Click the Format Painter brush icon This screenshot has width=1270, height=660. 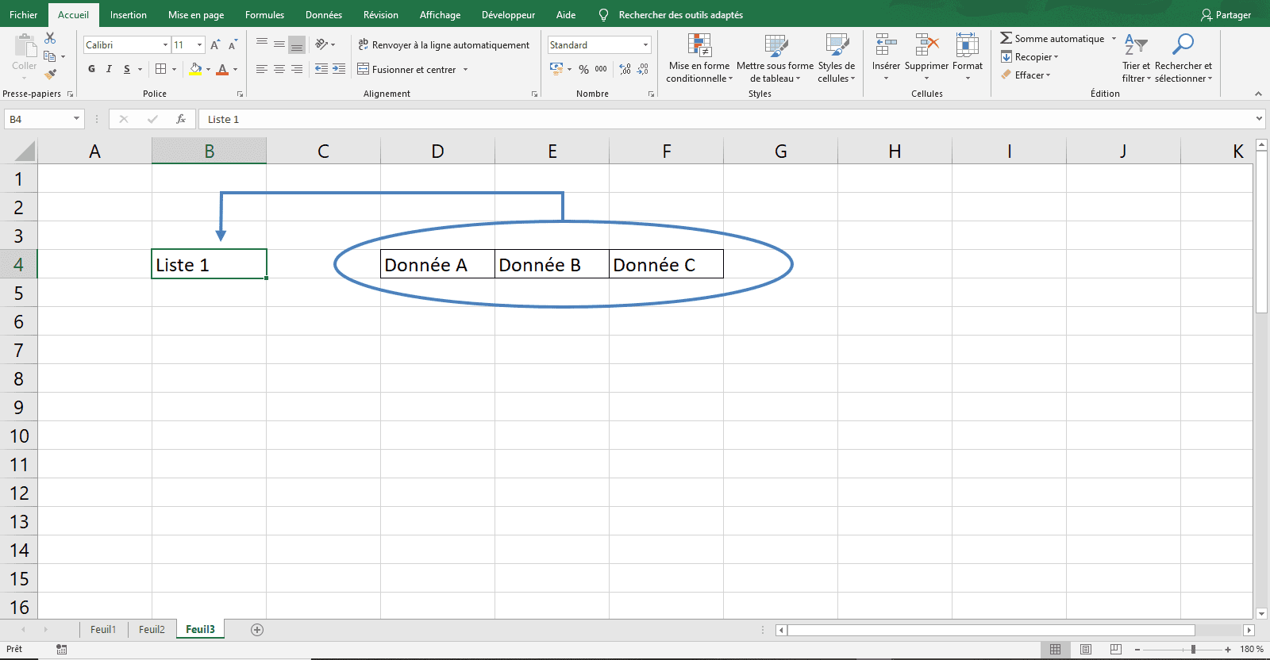coord(51,75)
